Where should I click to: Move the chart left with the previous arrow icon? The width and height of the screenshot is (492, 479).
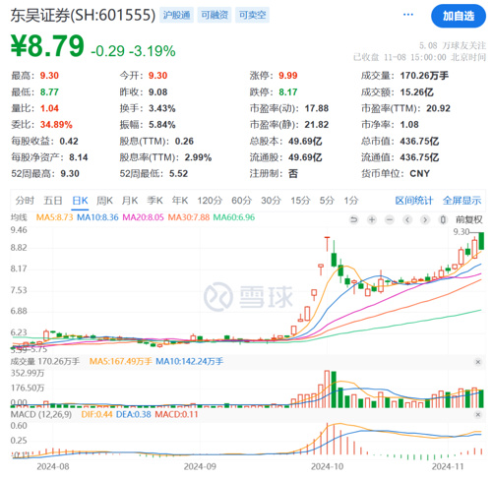coord(407,219)
